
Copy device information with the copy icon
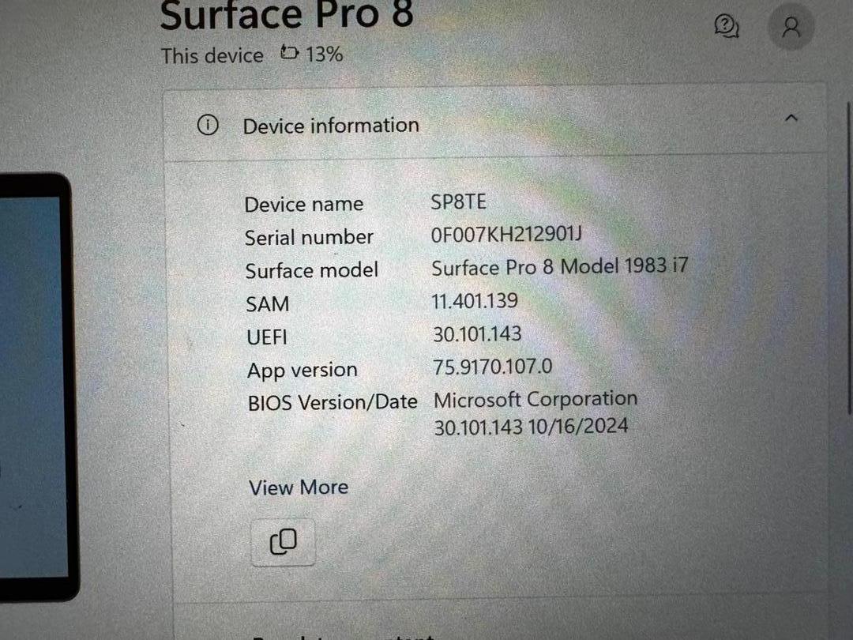[283, 542]
